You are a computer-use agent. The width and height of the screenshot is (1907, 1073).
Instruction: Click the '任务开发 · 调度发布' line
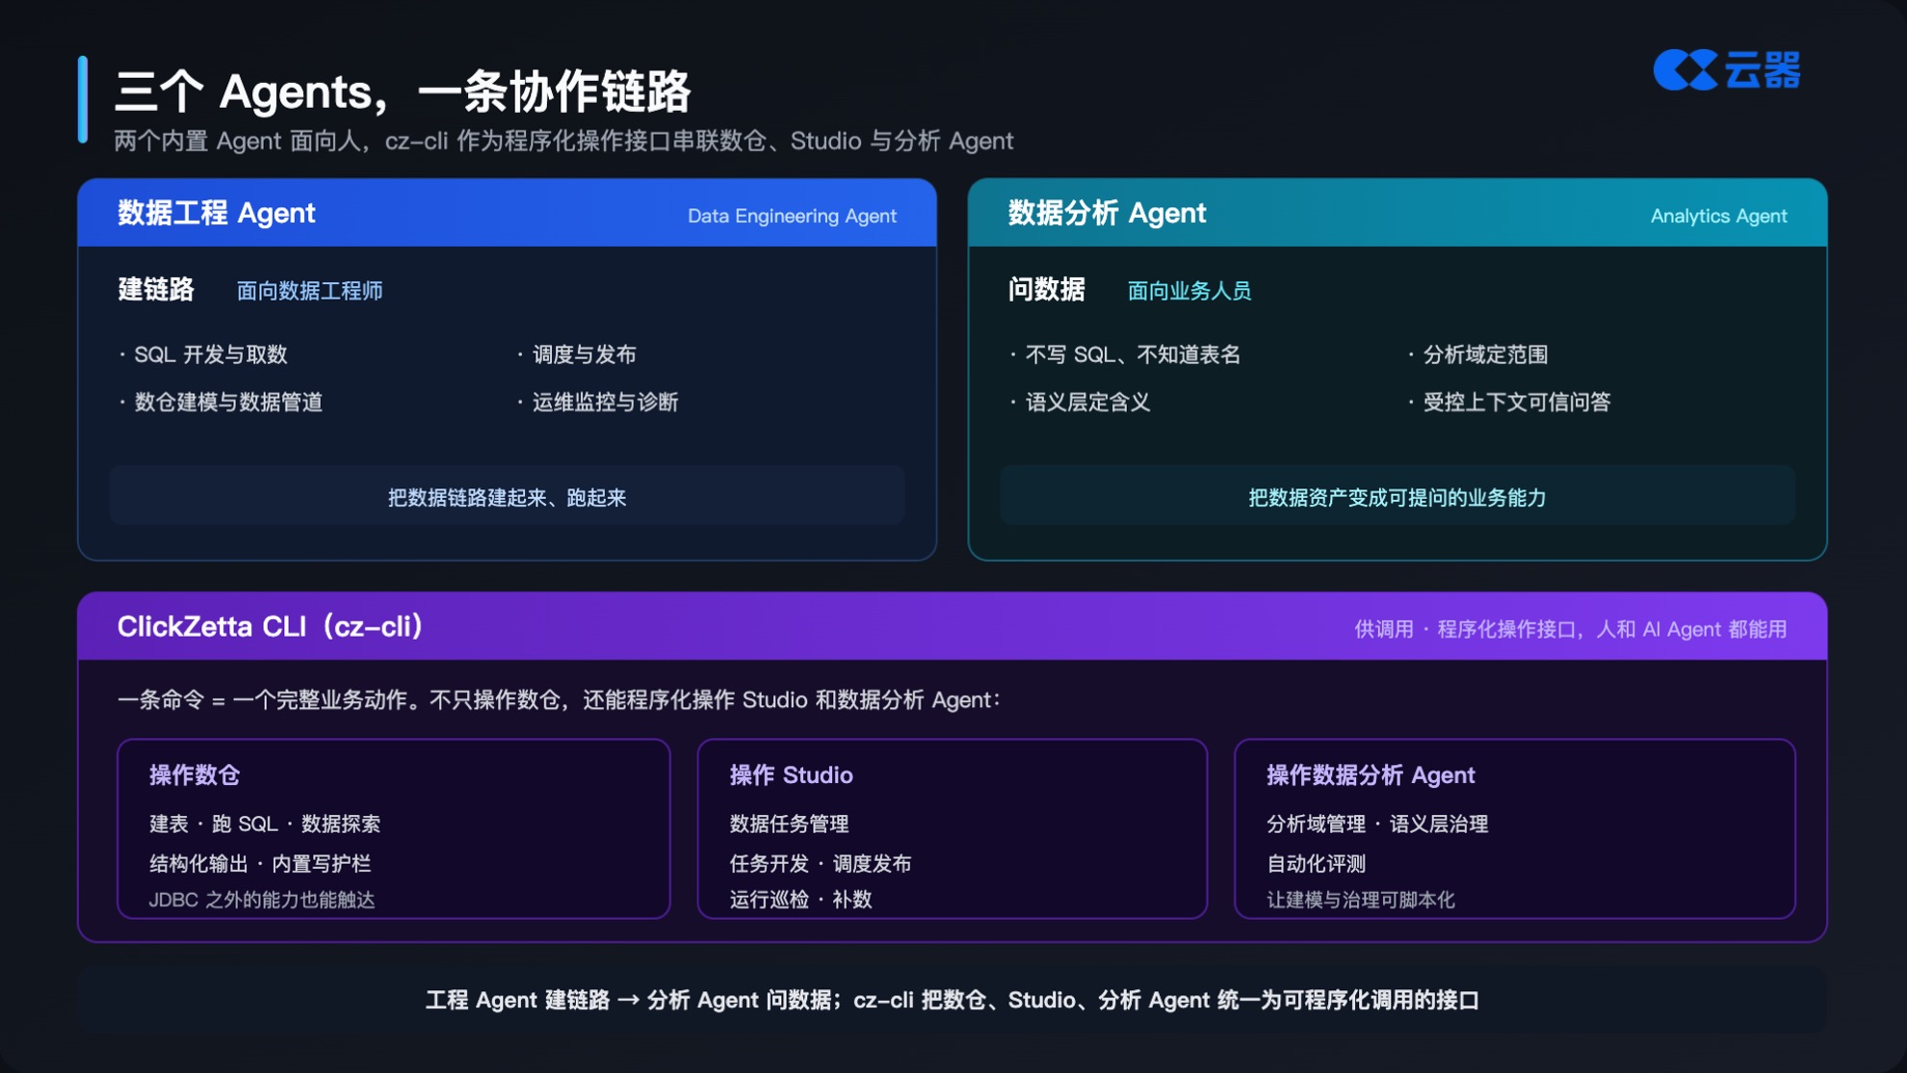click(x=821, y=863)
